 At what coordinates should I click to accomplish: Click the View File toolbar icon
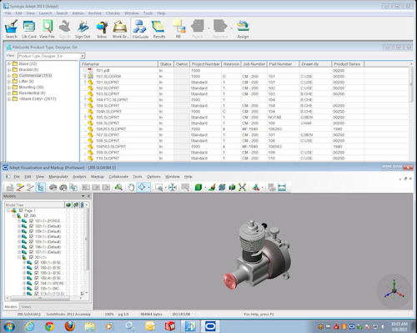tap(47, 29)
